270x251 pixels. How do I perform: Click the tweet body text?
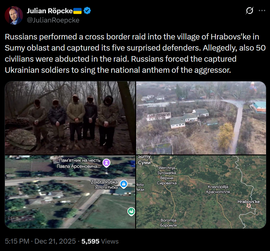pyautogui.click(x=135, y=53)
